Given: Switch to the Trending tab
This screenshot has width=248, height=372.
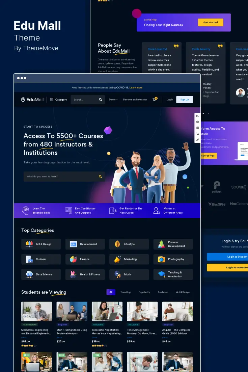Looking at the screenshot, I should click(x=126, y=292).
